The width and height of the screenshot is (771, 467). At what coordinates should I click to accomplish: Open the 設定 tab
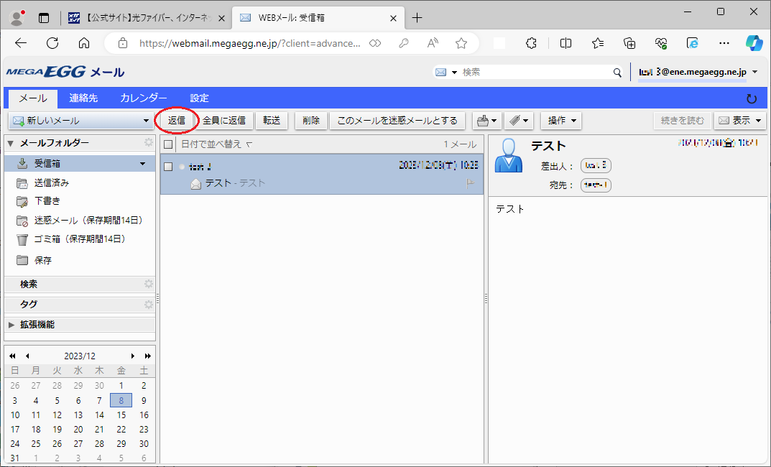click(x=199, y=98)
